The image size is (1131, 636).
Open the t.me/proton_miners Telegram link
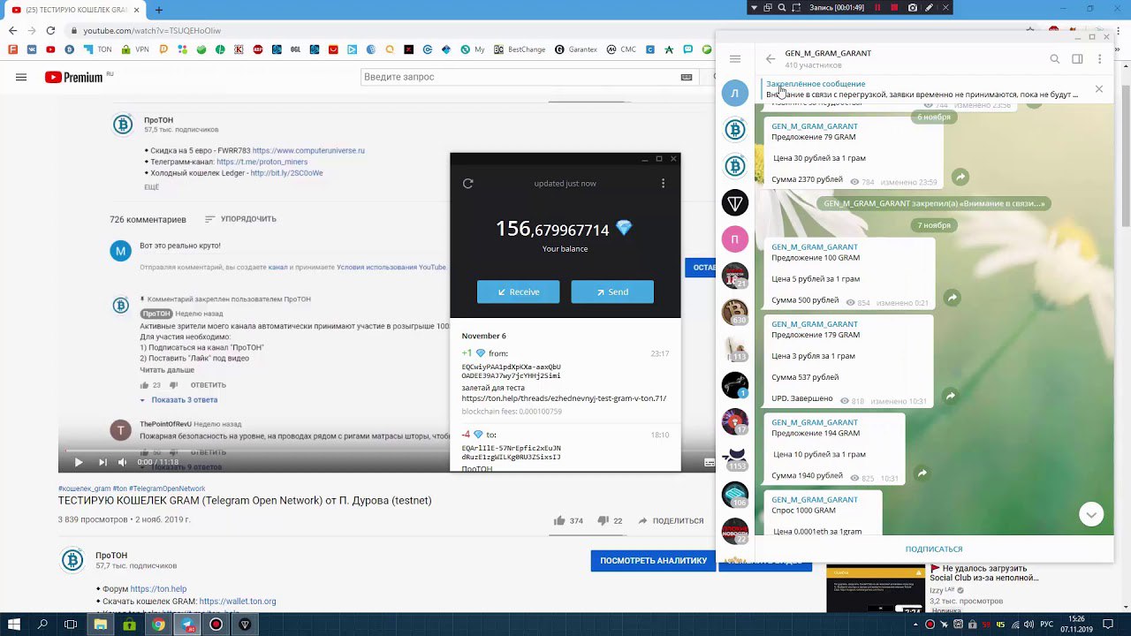[262, 163]
